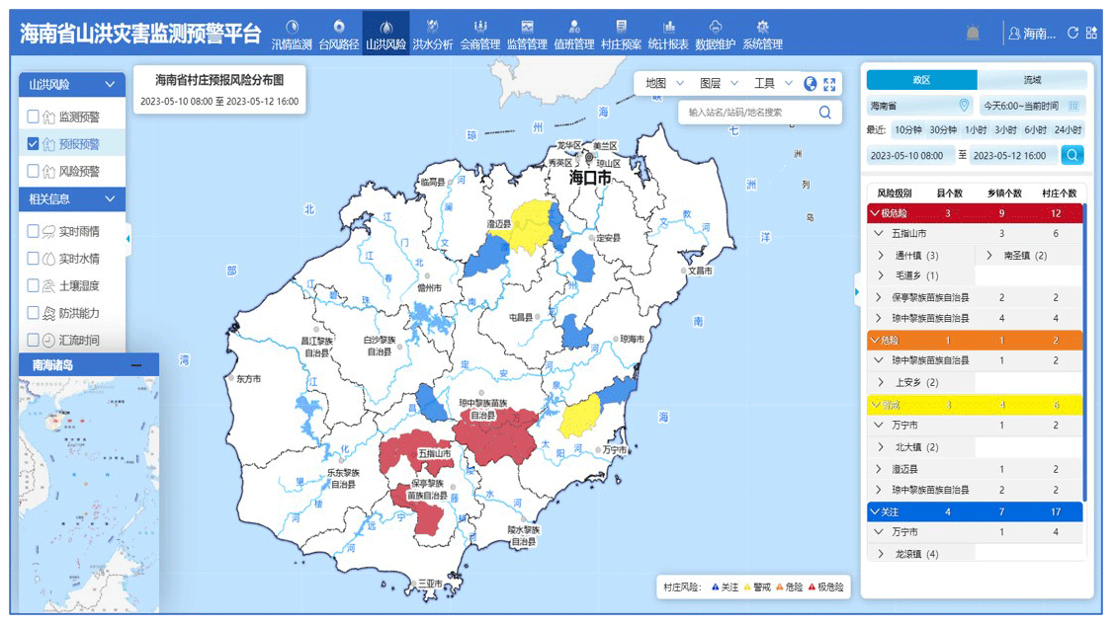Enable the 实时雨情 checkbox
This screenshot has height=625, width=1113.
(34, 231)
